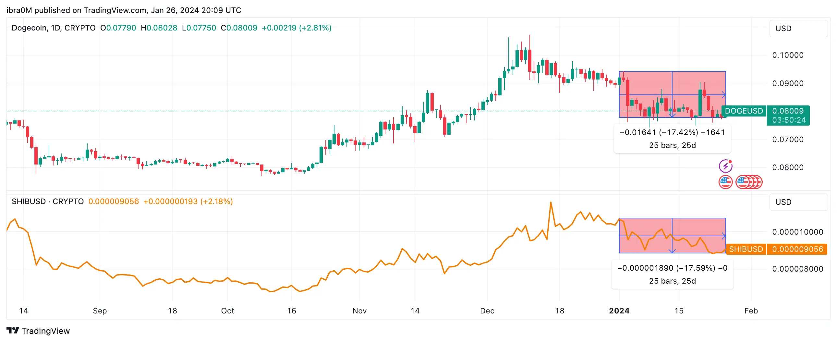Select the SHIBUSD price label on right axis
This screenshot has width=837, height=342.
click(x=746, y=249)
